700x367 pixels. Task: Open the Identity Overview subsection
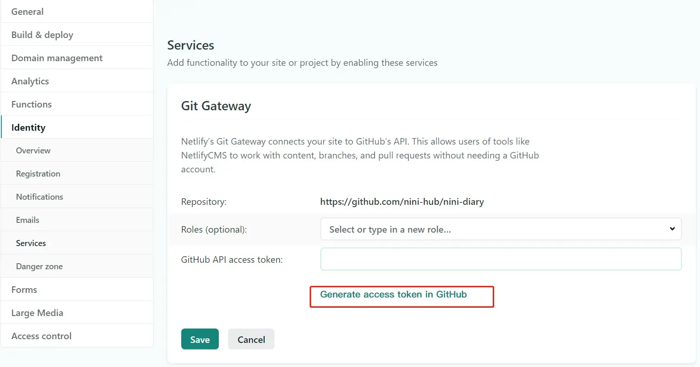pos(76,151)
